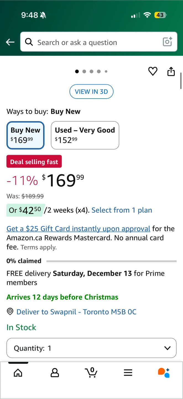
Task: Open Select from 1 plan
Action: pos(122,210)
